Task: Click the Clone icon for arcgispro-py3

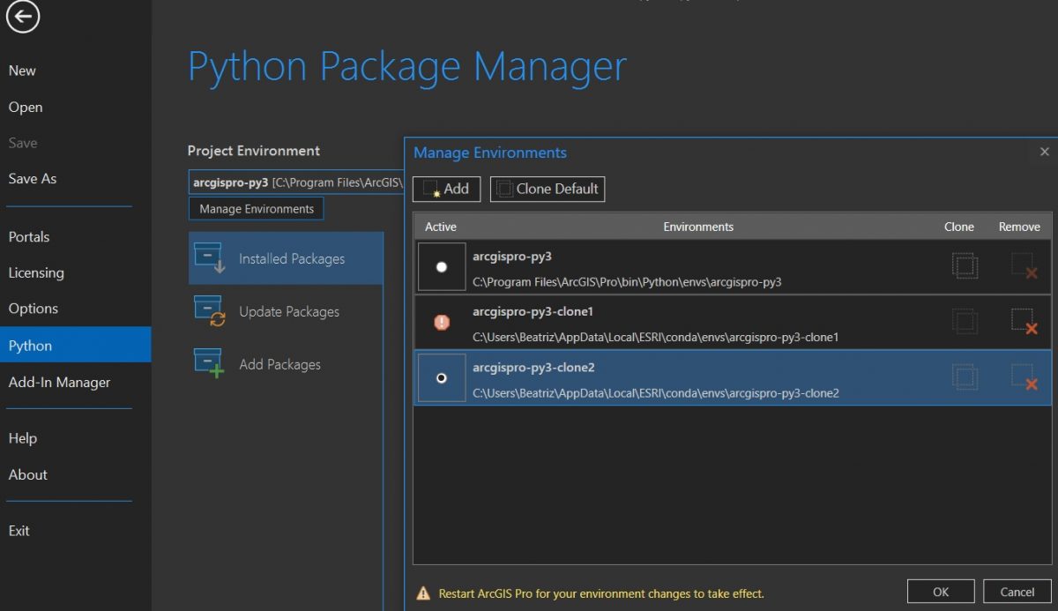Action: (x=965, y=265)
